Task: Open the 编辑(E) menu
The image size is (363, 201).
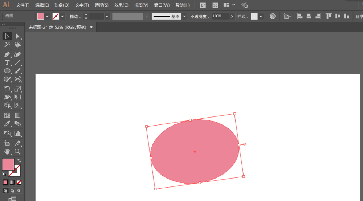Action: click(x=42, y=5)
